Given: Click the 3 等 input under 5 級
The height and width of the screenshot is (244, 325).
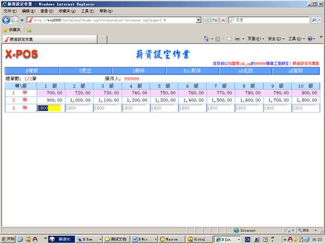Looking at the screenshot, I should [164, 108].
